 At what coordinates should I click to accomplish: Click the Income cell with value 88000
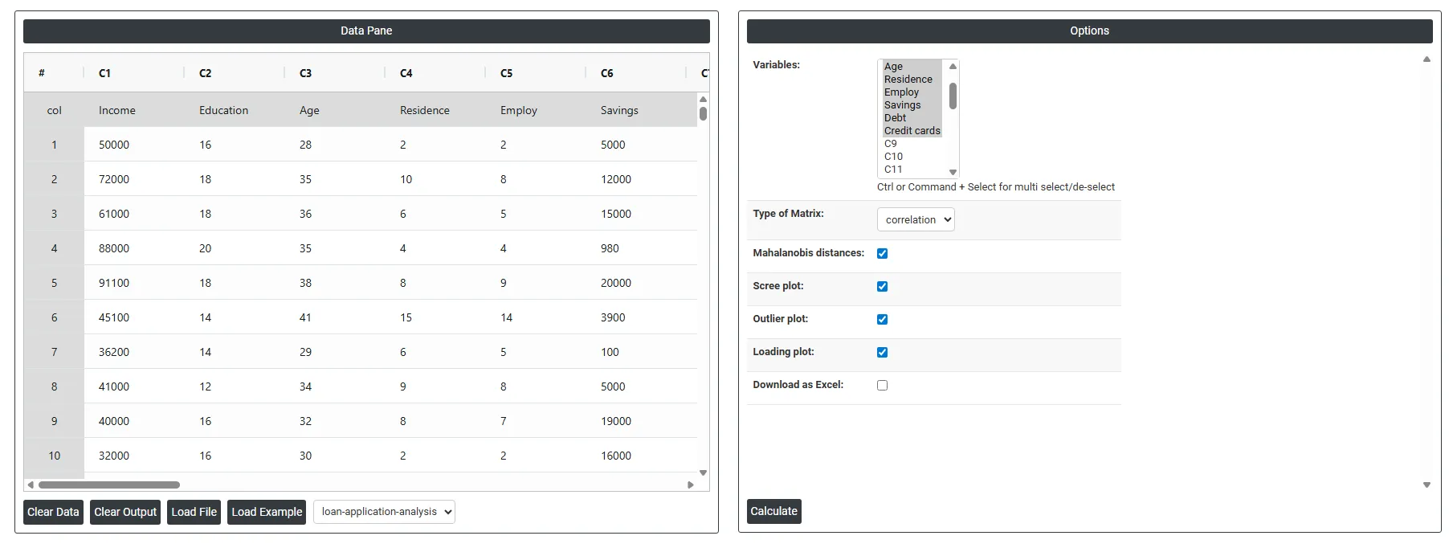pos(134,248)
